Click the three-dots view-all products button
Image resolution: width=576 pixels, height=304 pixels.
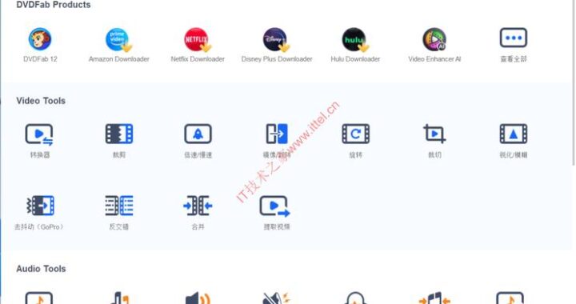pyautogui.click(x=513, y=38)
